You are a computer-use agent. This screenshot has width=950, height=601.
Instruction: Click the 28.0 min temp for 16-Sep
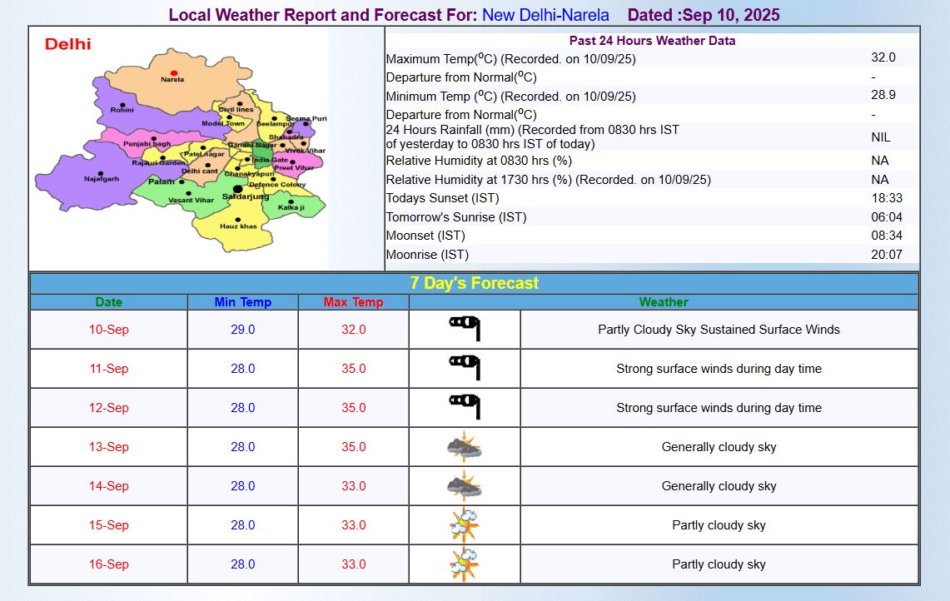coord(243,564)
